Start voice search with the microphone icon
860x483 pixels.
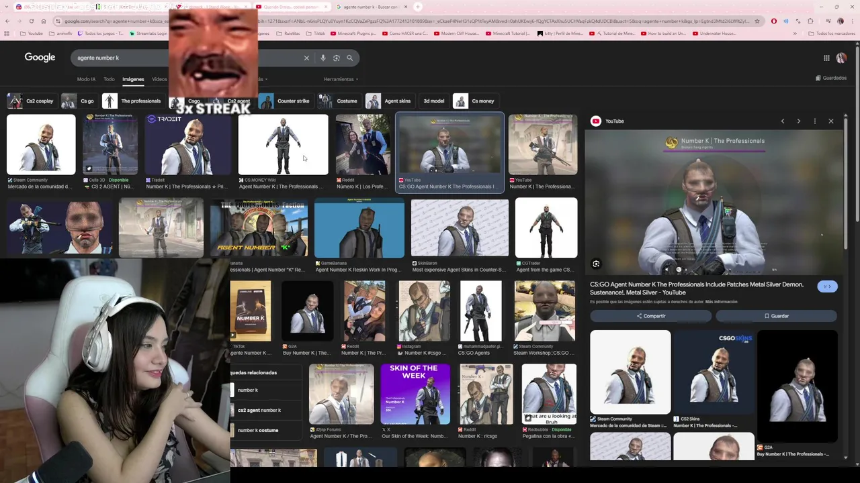tap(323, 58)
